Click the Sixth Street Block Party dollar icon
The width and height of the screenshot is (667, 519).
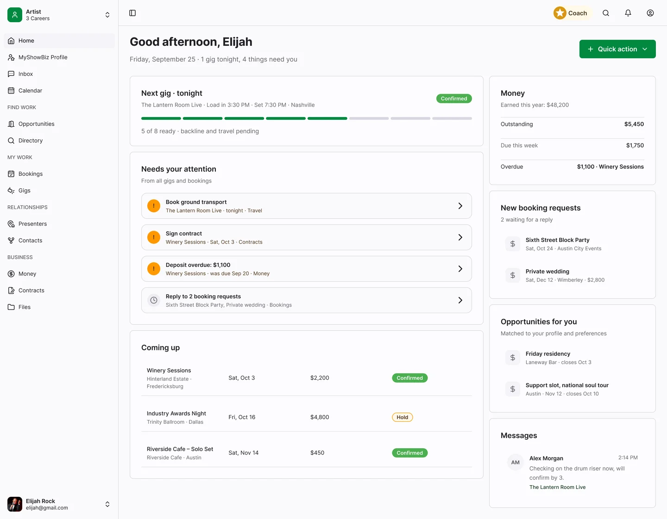[x=513, y=244]
